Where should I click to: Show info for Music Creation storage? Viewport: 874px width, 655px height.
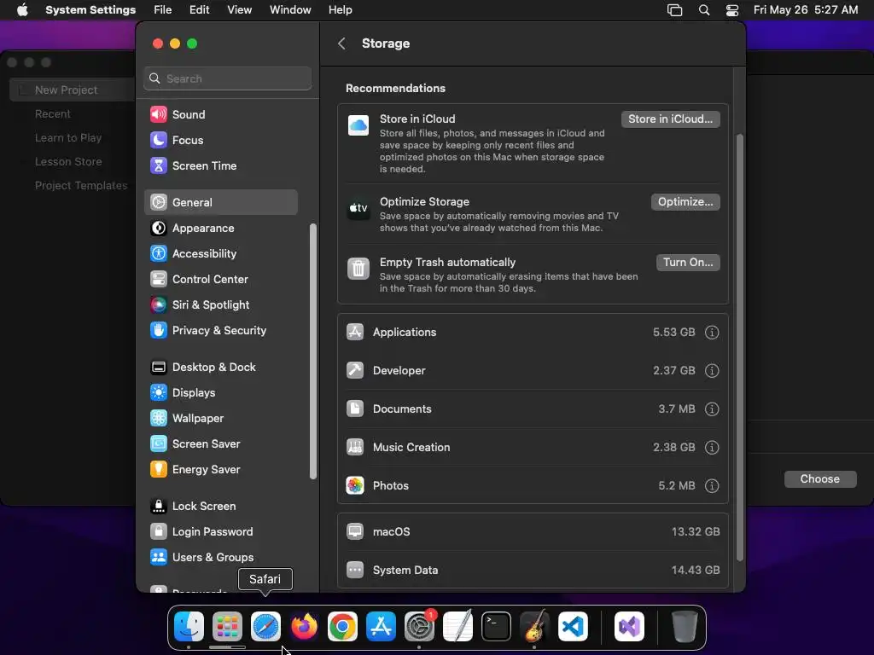(x=712, y=448)
